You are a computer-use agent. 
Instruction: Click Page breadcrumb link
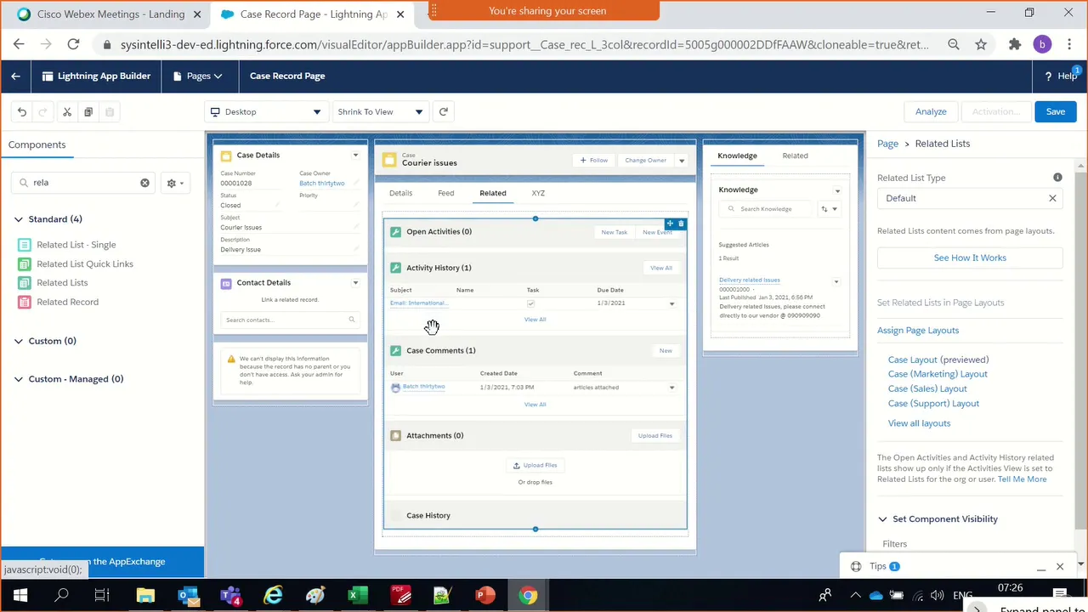coord(887,144)
